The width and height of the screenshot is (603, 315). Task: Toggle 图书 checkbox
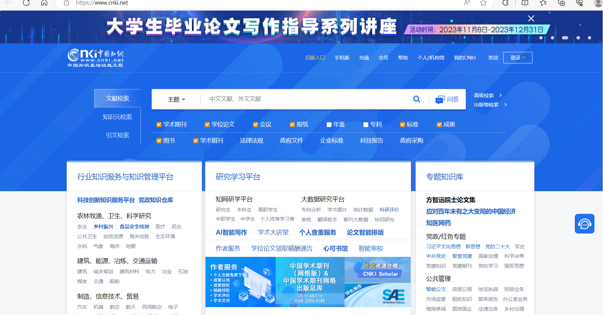pos(159,141)
